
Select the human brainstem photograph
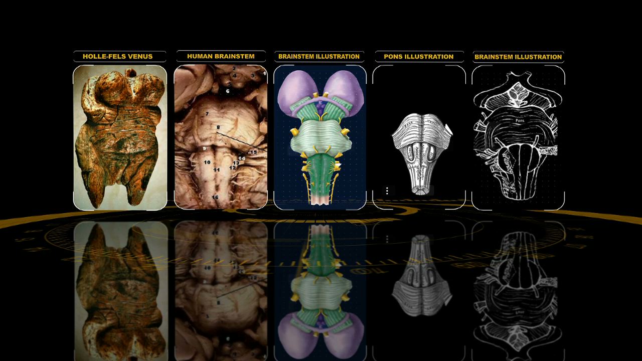tap(221, 137)
